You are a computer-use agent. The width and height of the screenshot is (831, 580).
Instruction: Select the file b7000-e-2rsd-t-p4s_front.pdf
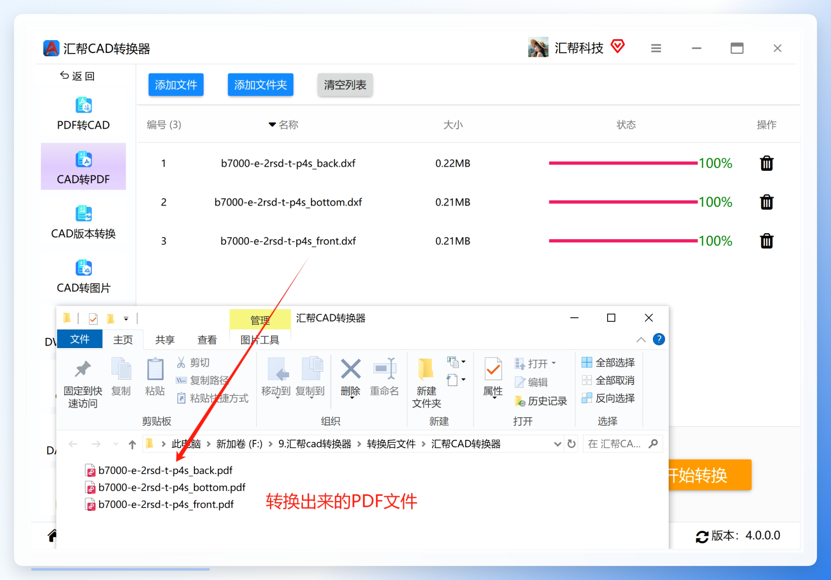tap(159, 505)
